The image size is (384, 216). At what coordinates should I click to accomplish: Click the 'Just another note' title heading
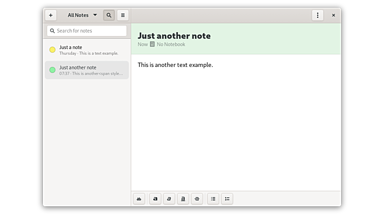[174, 36]
